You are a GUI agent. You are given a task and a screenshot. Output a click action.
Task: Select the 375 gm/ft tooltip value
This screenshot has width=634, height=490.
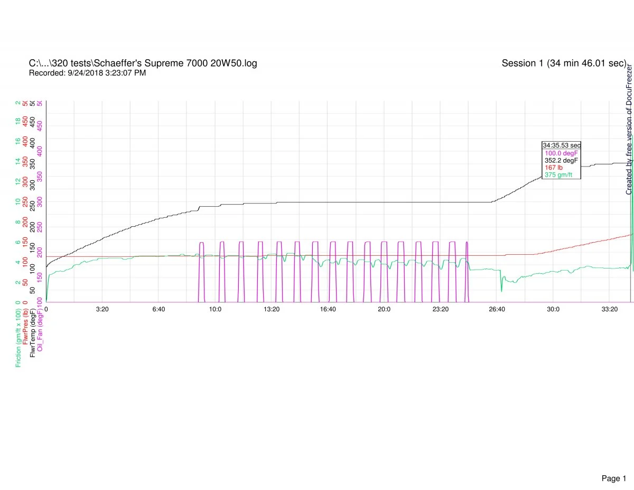click(x=558, y=175)
